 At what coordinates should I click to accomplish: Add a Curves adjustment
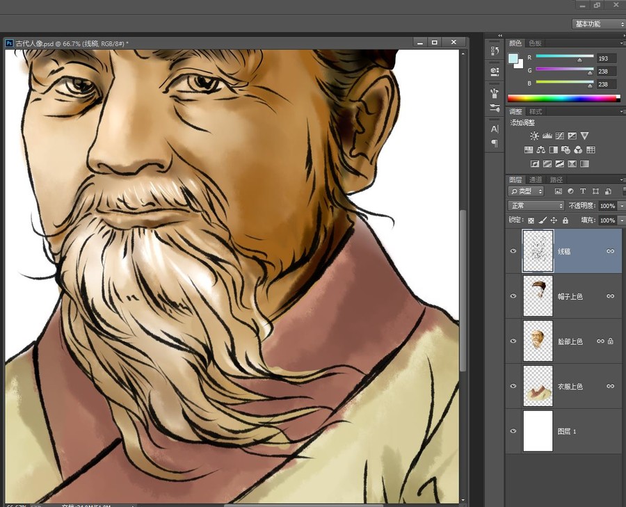click(x=560, y=136)
